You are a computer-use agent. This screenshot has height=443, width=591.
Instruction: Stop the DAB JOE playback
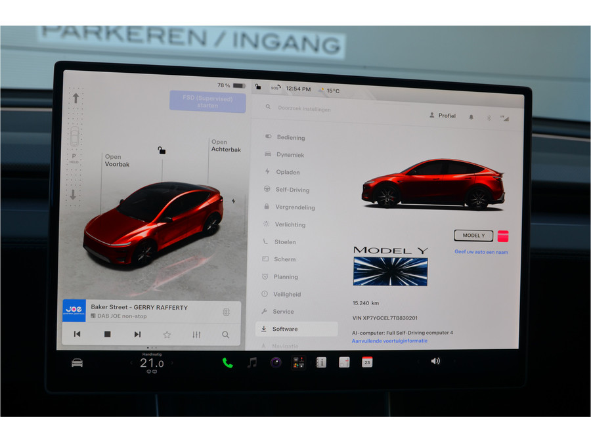[x=108, y=334]
